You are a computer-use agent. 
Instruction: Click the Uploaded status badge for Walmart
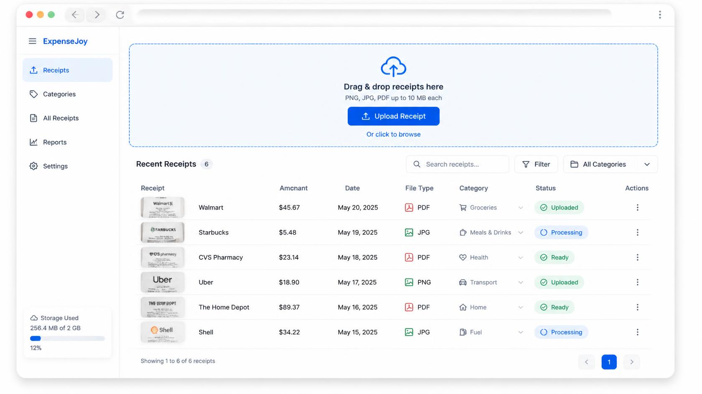pos(559,207)
